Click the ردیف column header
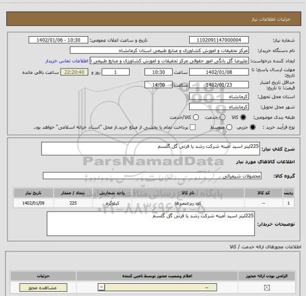Viewport: 306px width, 296px height. point(288,193)
